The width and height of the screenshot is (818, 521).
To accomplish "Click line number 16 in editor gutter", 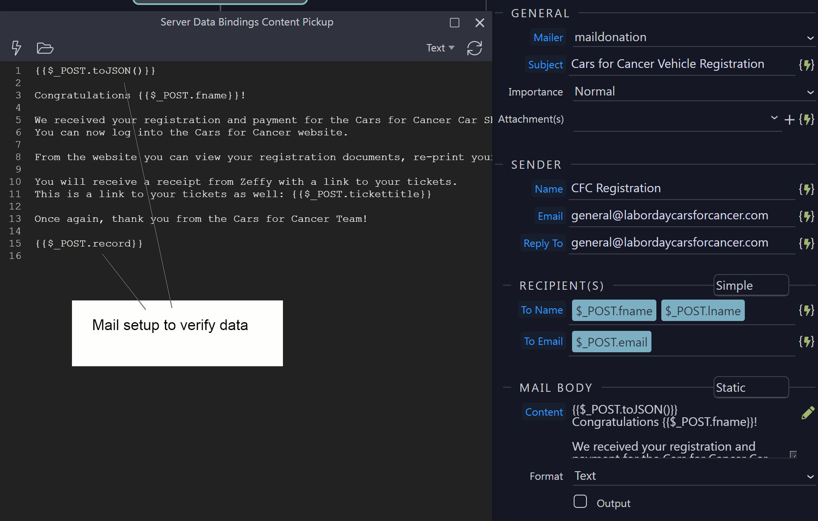I will (x=15, y=256).
